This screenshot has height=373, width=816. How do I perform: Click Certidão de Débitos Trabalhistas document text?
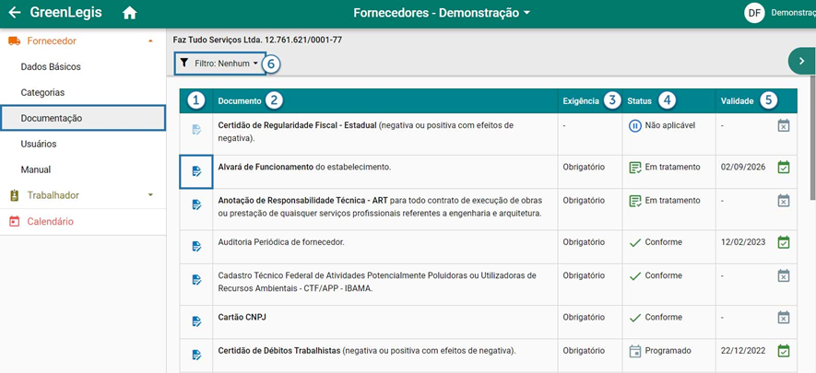367,351
